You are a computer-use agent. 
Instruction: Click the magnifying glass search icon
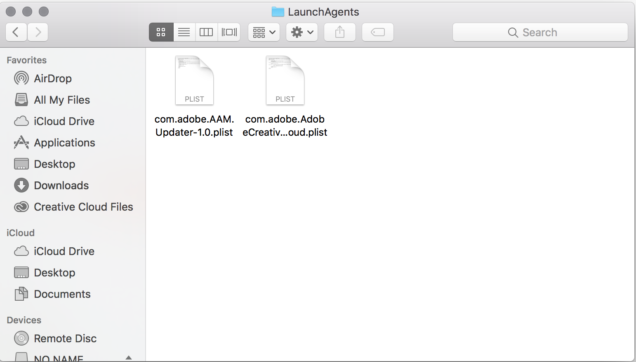(x=513, y=32)
